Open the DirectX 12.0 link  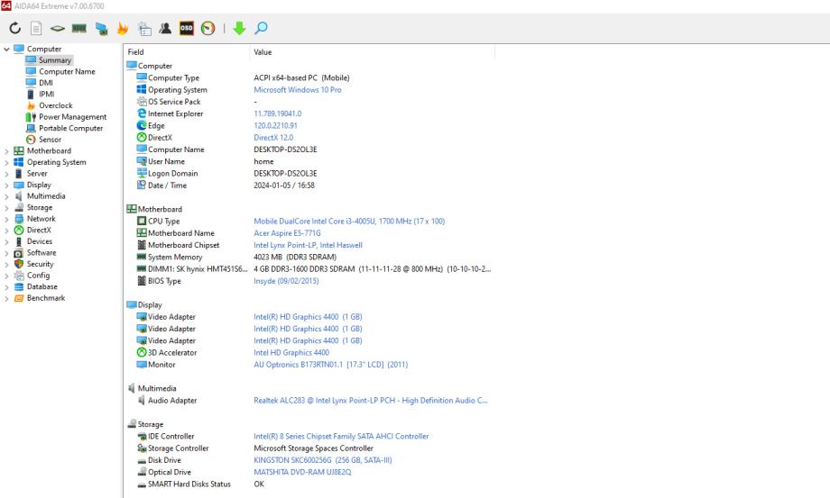coord(273,137)
